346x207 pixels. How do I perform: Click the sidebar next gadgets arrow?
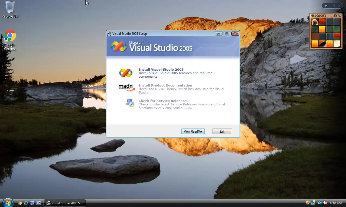pyautogui.click(x=340, y=6)
